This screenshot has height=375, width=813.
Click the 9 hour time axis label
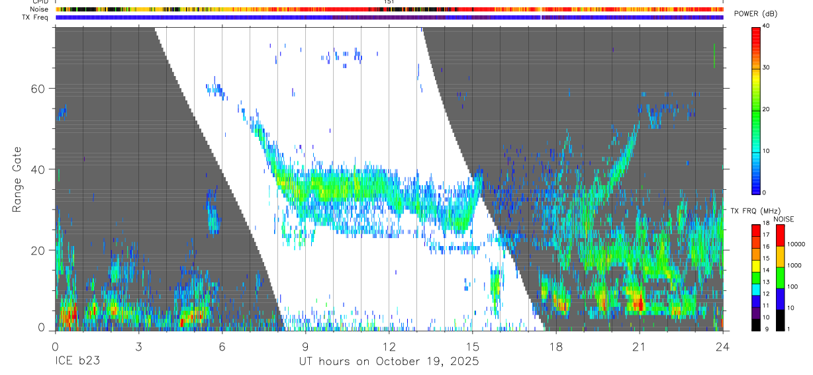point(305,345)
